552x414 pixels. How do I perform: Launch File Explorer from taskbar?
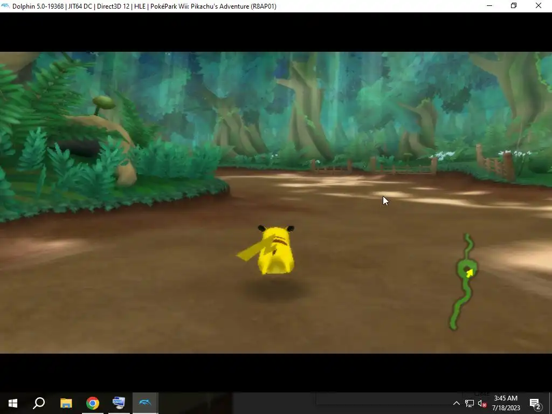point(66,403)
